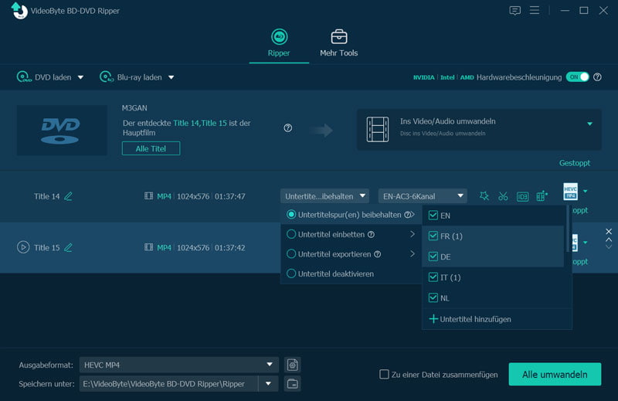Open output format settings icon beside Ausgabeformat
Screen dimensions: 618x401
pos(292,365)
